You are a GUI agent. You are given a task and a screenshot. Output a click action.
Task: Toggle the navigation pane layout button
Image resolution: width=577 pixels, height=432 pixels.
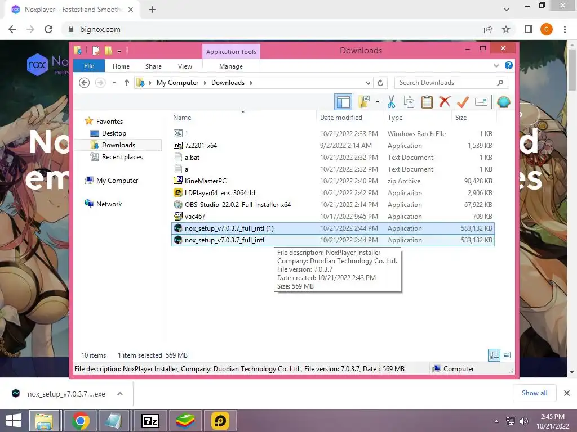click(x=343, y=102)
